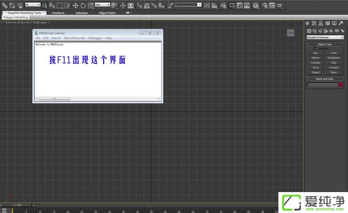
Task: Open the Standard Primitives dropdown
Action: (325, 37)
